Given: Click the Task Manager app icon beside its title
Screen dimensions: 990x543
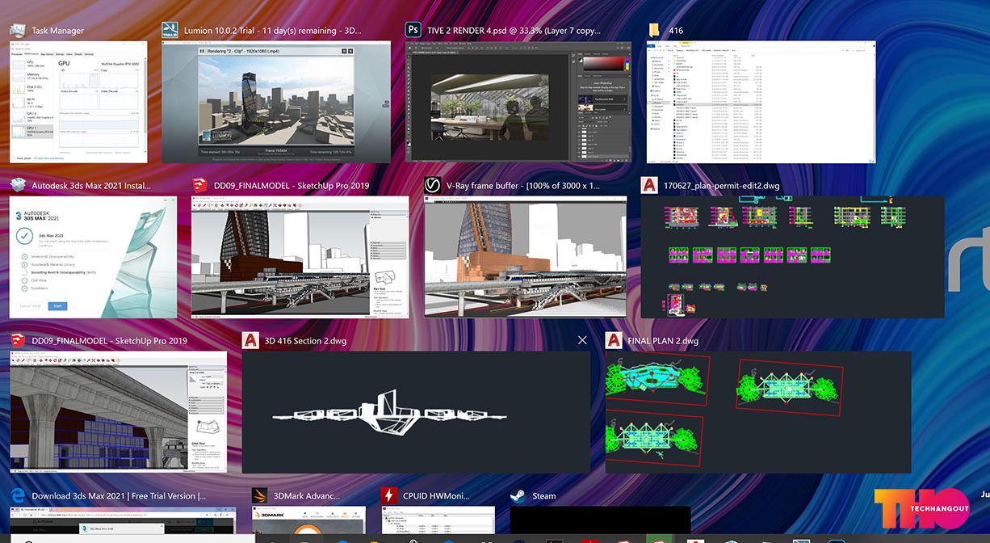Looking at the screenshot, I should point(18,31).
